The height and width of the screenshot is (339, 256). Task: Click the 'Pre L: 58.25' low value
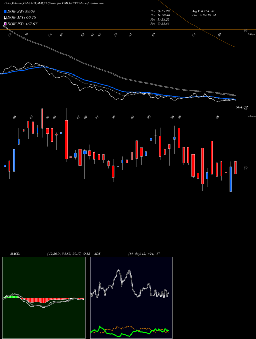160,19
